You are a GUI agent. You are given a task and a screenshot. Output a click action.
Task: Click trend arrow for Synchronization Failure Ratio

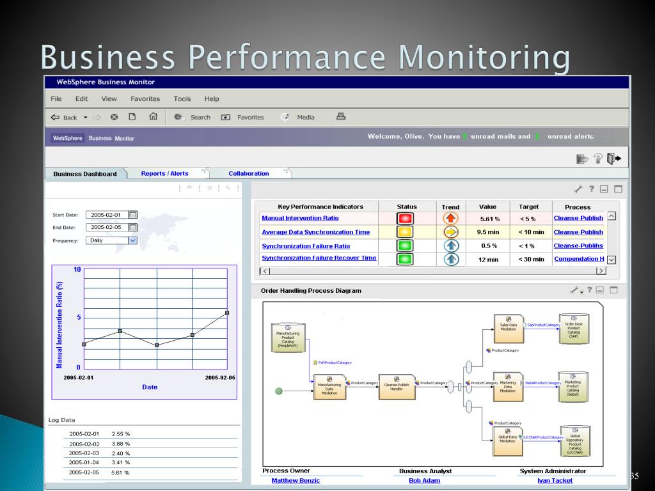click(450, 245)
